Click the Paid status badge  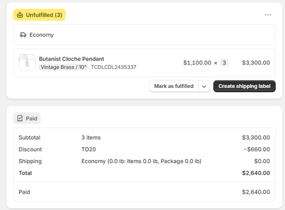click(27, 118)
